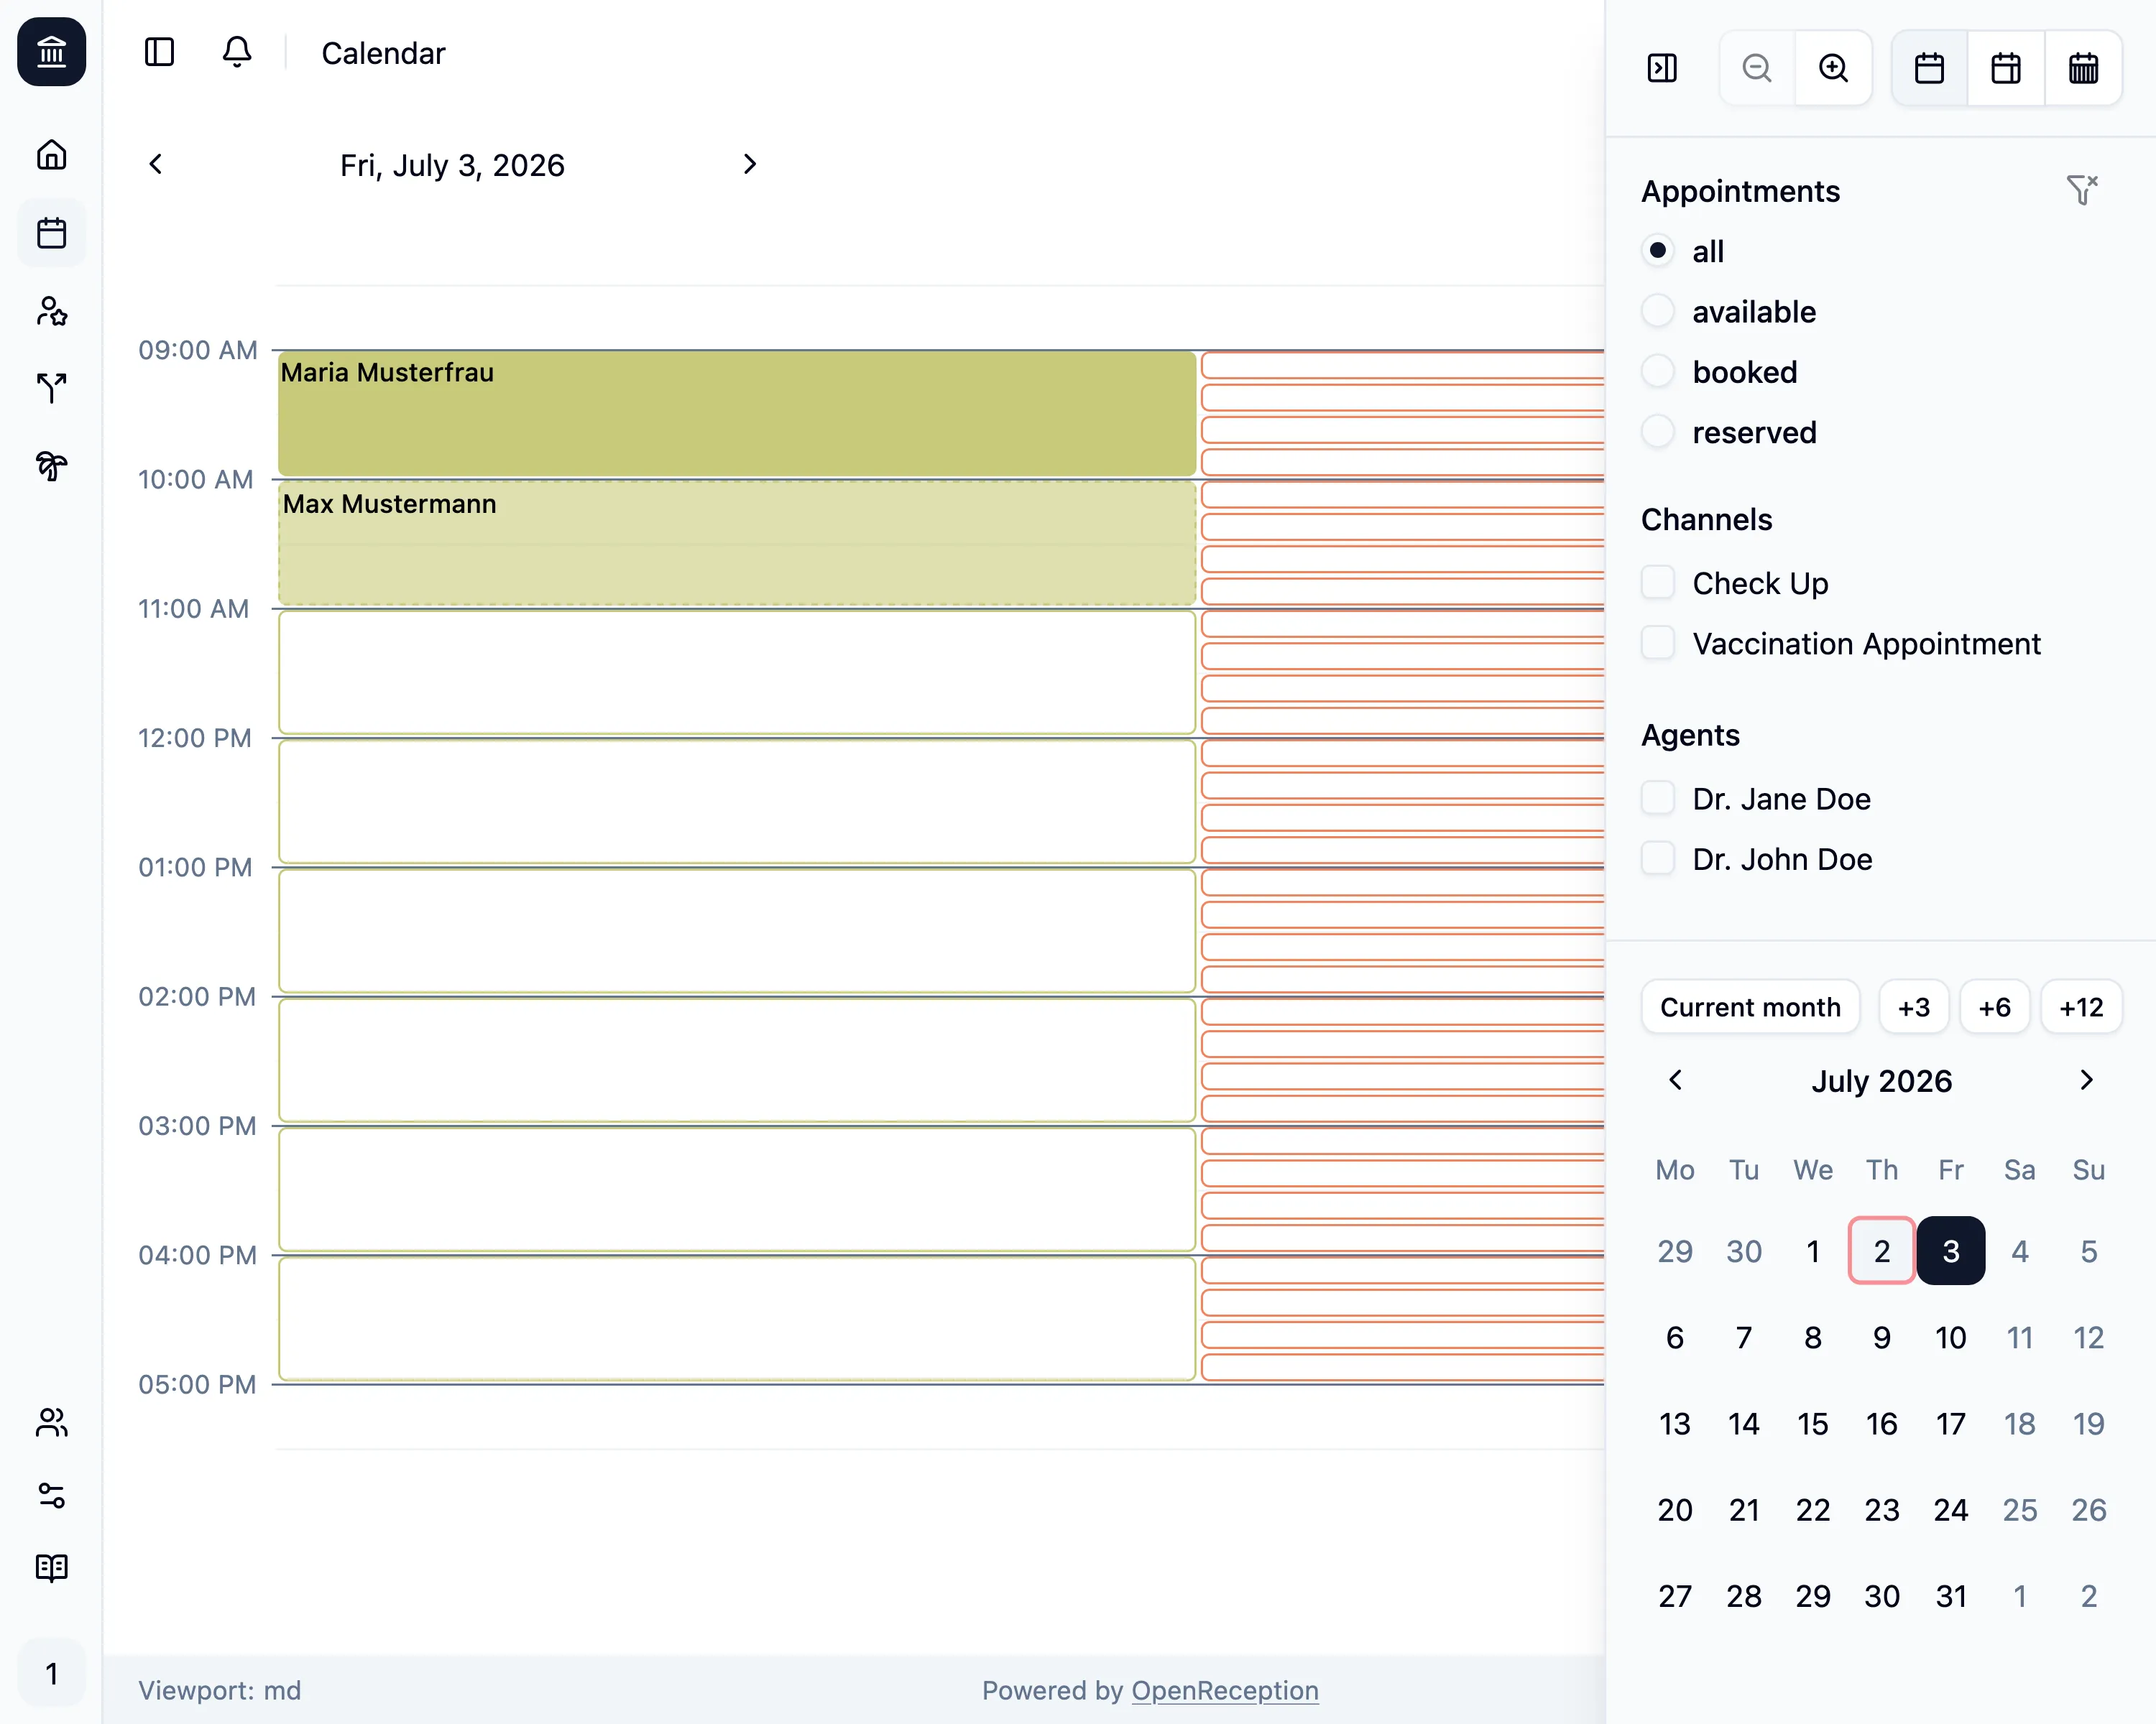Viewport: 2156px width, 1724px height.
Task: Click the date heading Fri, July 3, 2026
Action: pos(452,165)
